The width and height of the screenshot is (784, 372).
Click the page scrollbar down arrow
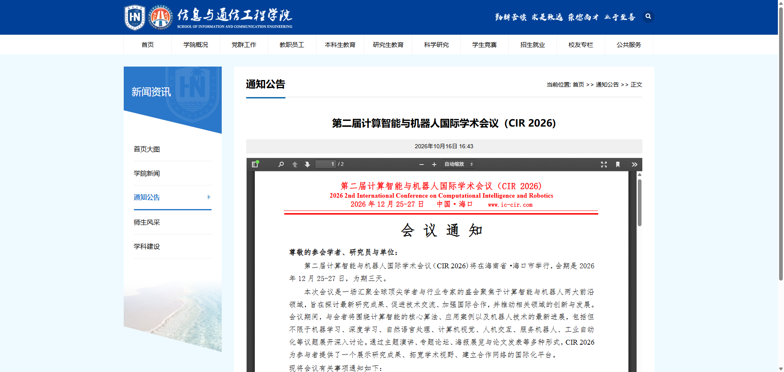click(781, 369)
